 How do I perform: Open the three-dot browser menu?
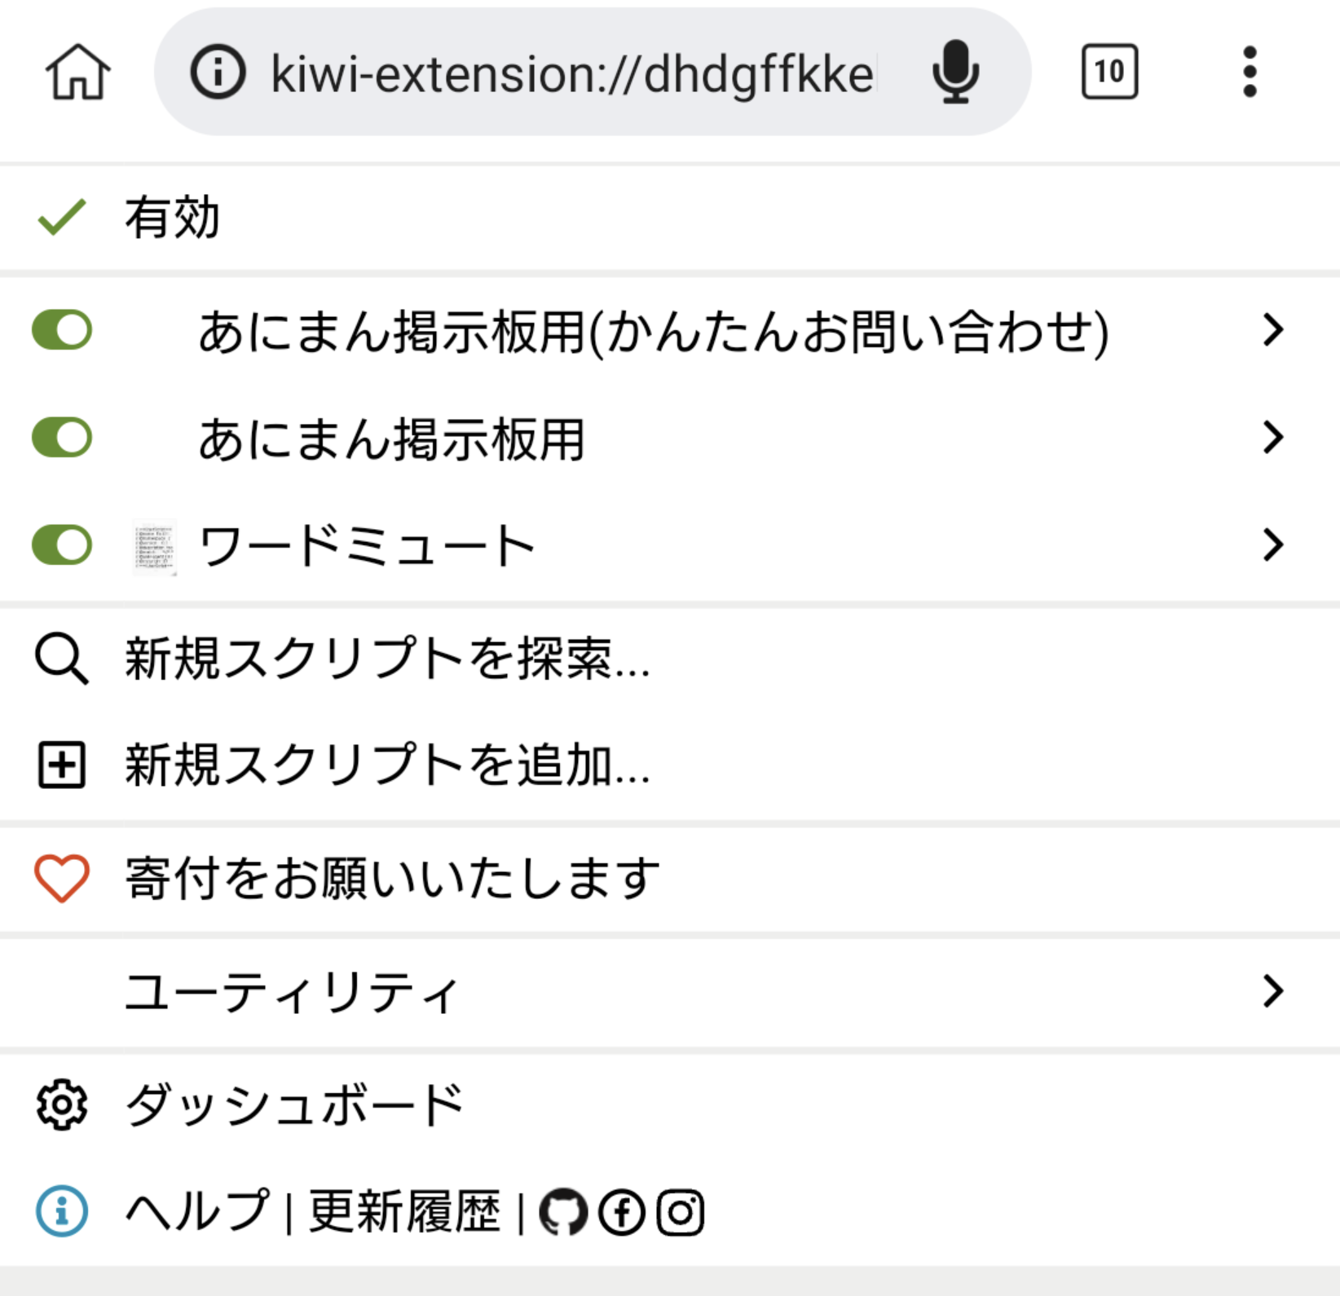coord(1250,73)
